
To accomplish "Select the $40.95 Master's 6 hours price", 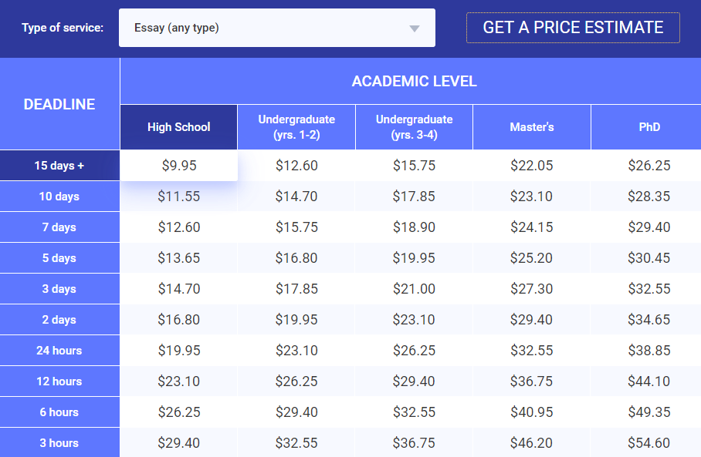I will click(532, 412).
